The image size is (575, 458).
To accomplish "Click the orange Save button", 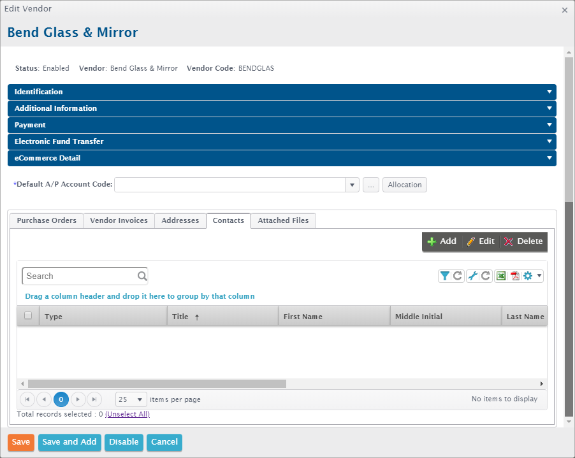I will click(21, 442).
